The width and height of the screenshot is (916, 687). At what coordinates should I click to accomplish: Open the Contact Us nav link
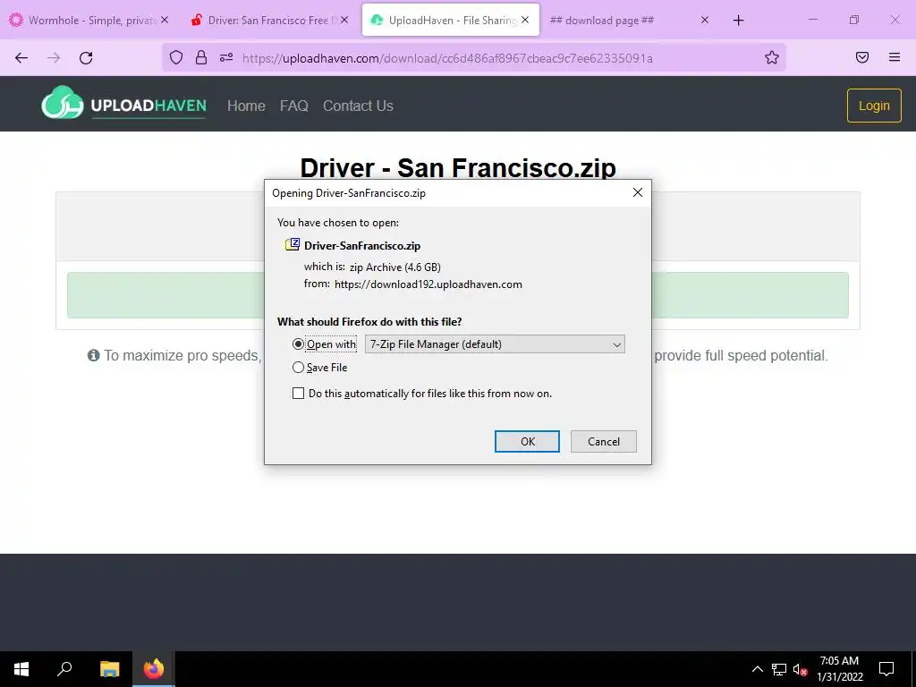coord(358,106)
